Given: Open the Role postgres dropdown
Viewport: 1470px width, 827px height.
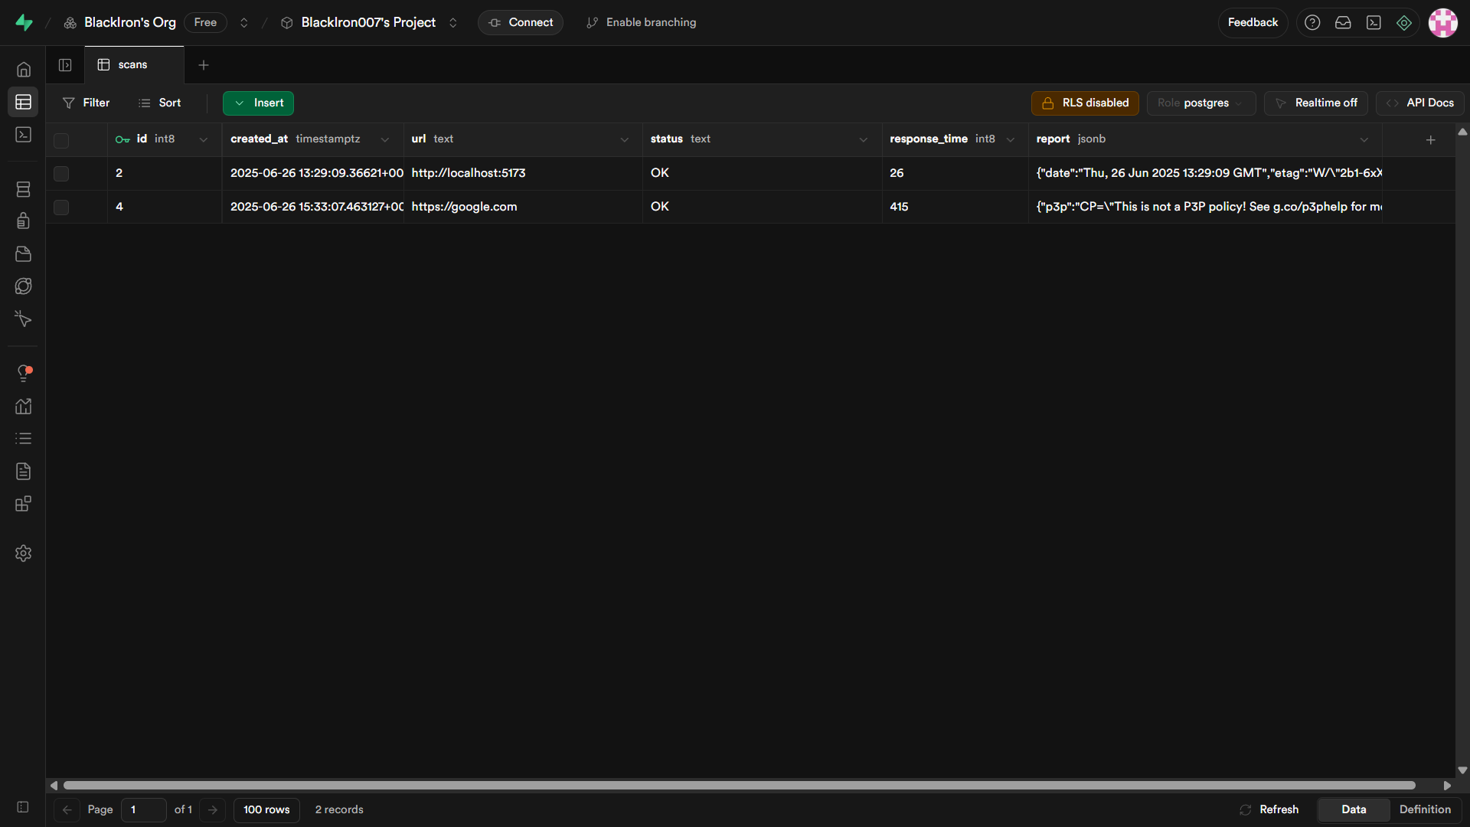Looking at the screenshot, I should tap(1200, 103).
